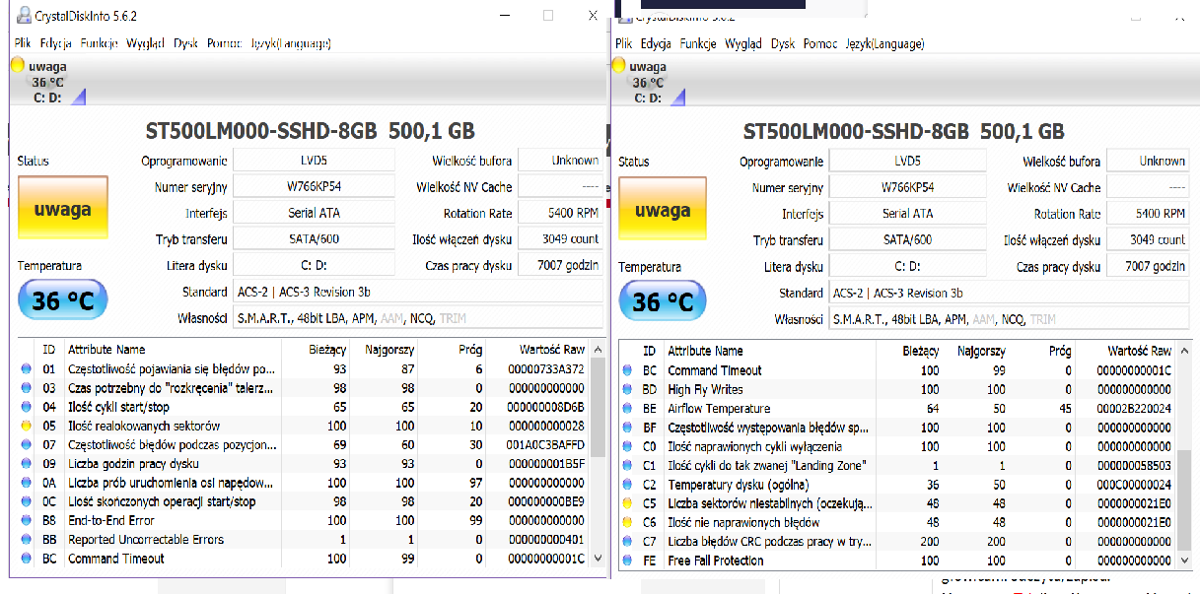Screen dimensions: 1200x594
Task: Click blue status dot for attribute 01
Action: coord(28,369)
